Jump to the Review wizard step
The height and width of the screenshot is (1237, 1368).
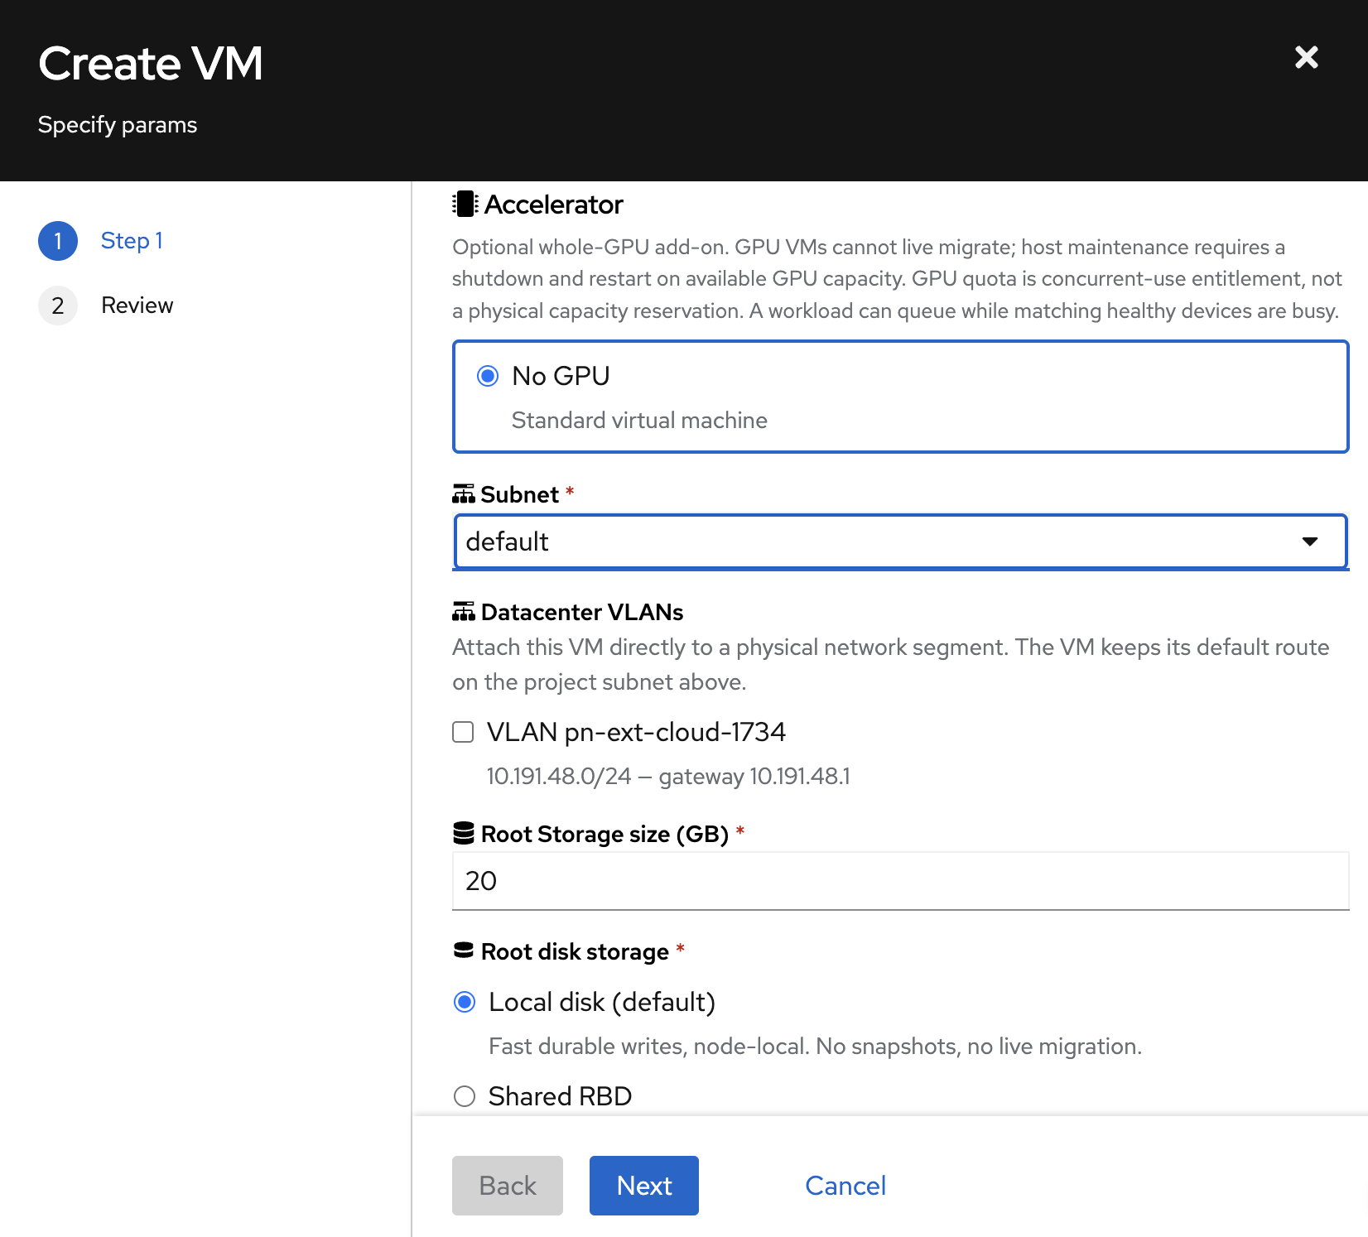[x=137, y=306]
